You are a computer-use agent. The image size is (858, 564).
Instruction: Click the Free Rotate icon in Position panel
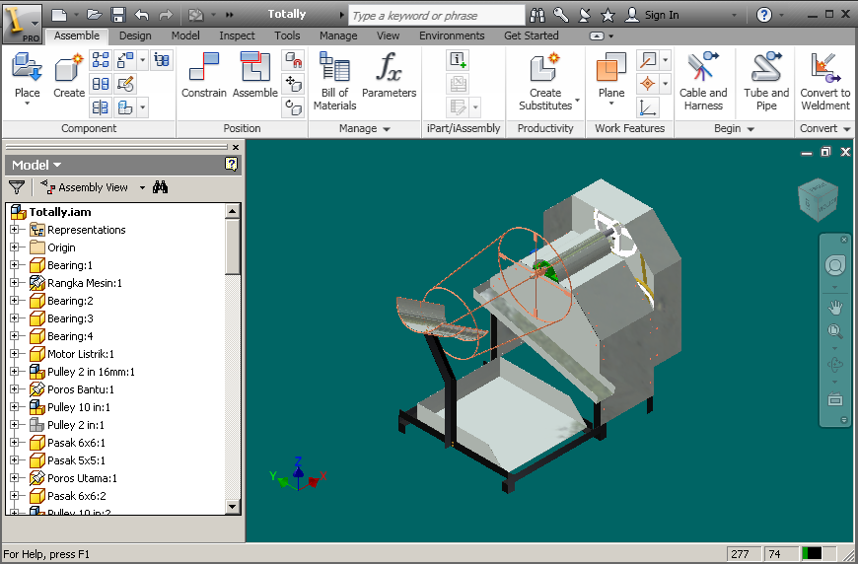point(293,107)
